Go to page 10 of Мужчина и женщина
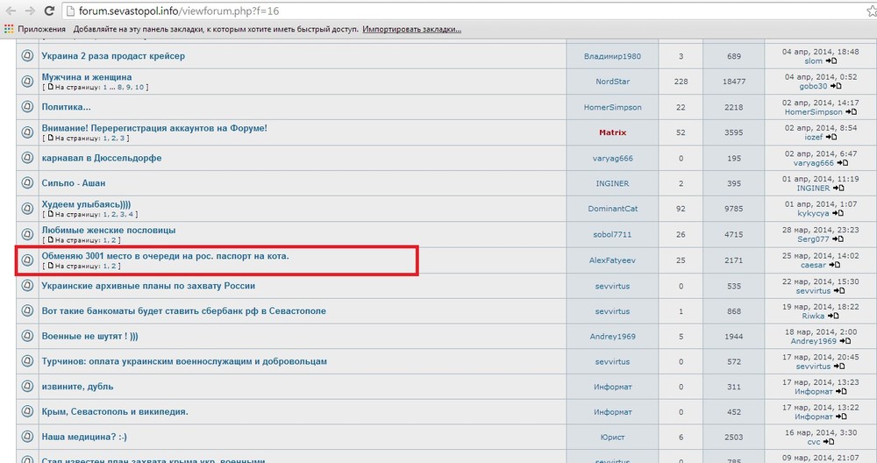The width and height of the screenshot is (877, 463). coord(139,87)
